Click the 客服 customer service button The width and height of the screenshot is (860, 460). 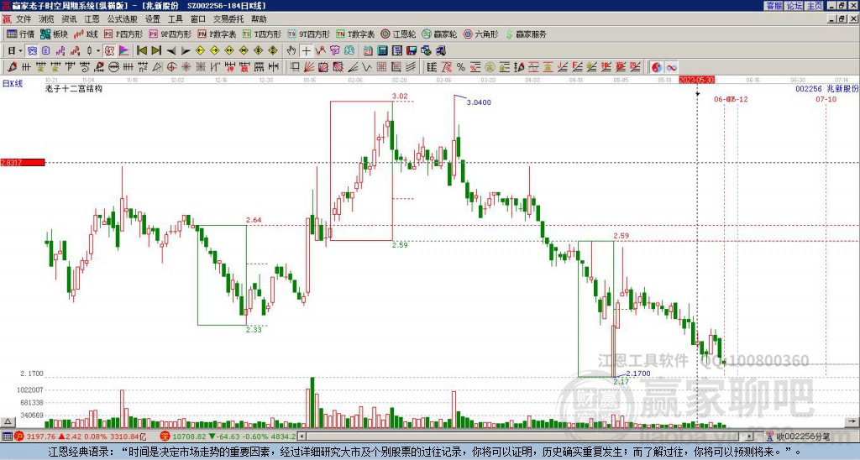click(774, 6)
